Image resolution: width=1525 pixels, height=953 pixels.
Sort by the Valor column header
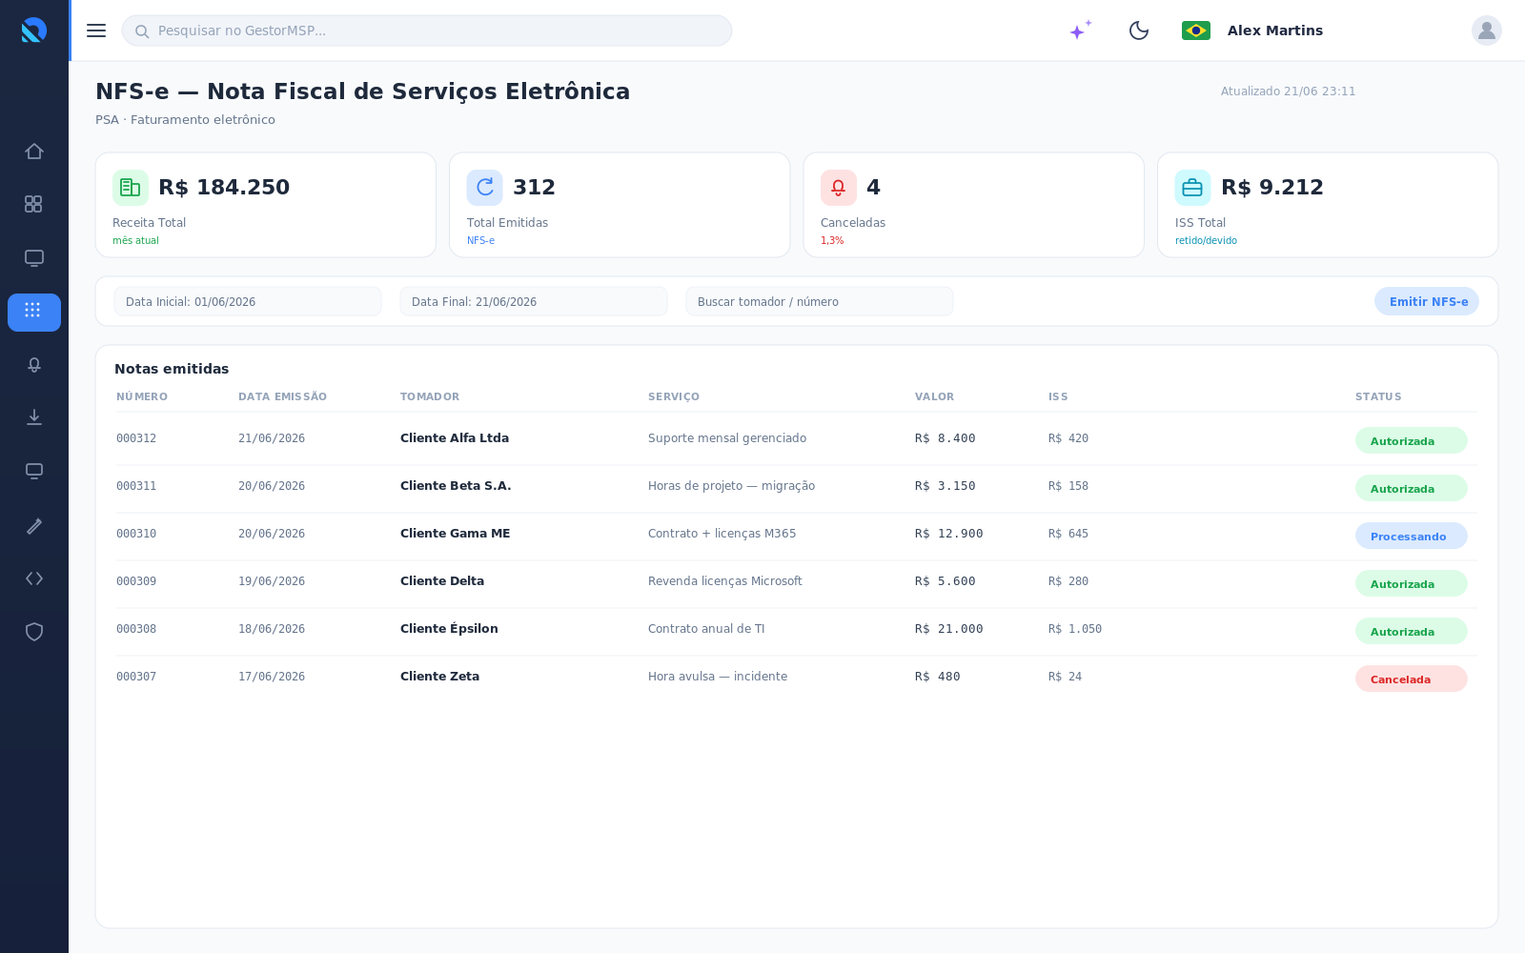click(934, 396)
